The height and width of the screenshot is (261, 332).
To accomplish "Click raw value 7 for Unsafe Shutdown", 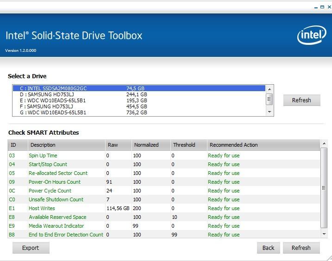I will click(x=108, y=199).
